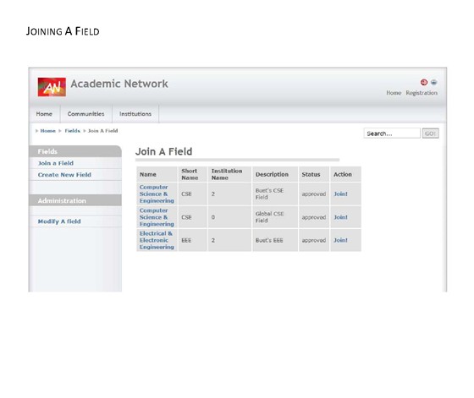Select Modify A field in sidebar
The height and width of the screenshot is (398, 474).
[59, 221]
